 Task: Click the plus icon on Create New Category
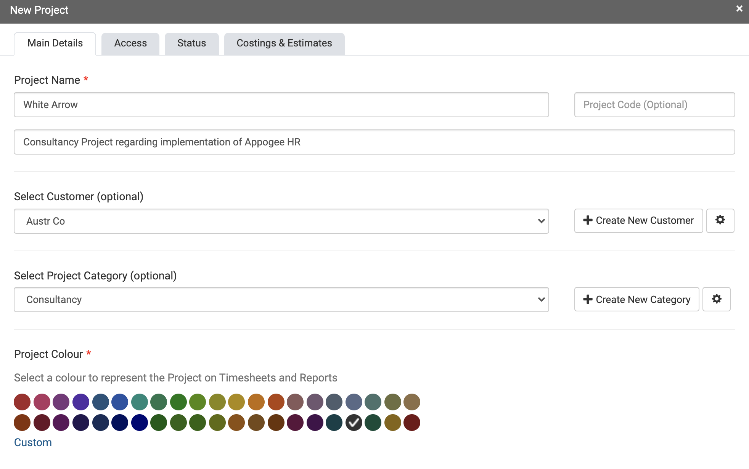coord(587,299)
